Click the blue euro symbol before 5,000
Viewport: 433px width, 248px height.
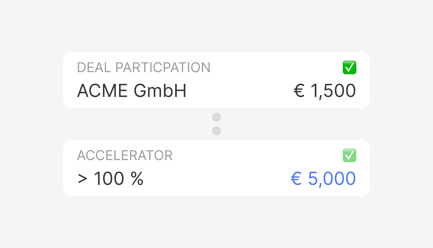296,179
